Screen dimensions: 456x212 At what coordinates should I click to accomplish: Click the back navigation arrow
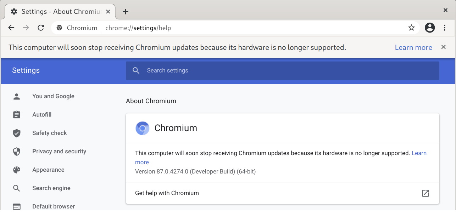point(11,28)
